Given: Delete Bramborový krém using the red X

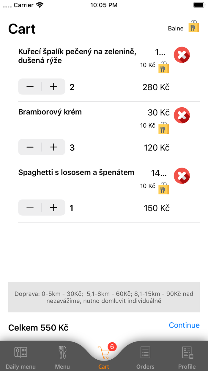Looking at the screenshot, I should tap(182, 115).
